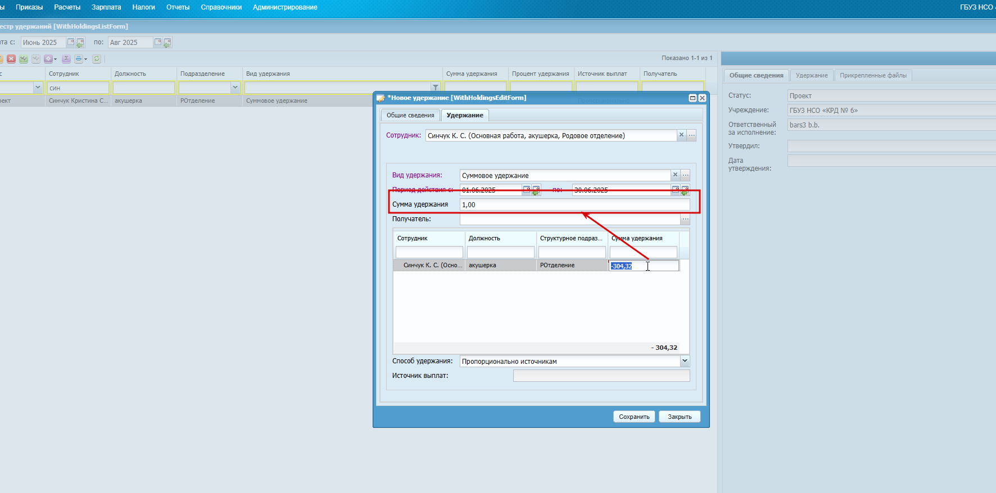This screenshot has height=493, width=996.
Task: Sort by 'Структурное подраз...' header in dialog grid
Action: click(571, 238)
